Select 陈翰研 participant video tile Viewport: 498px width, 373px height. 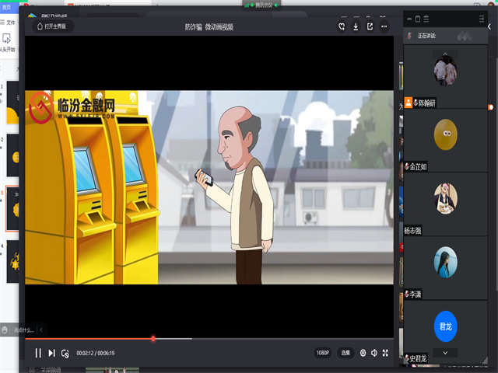445,72
